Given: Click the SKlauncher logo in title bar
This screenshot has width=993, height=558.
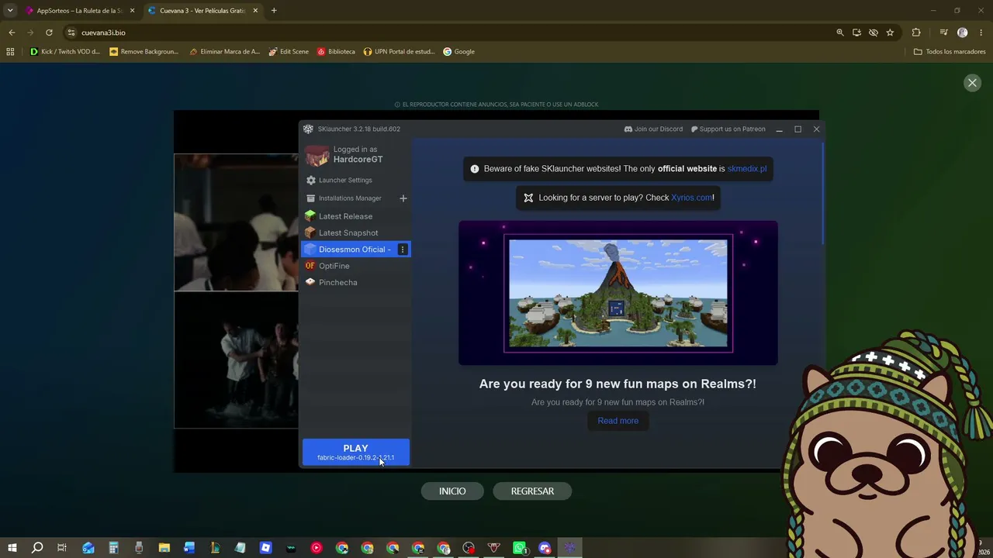Looking at the screenshot, I should click(308, 129).
